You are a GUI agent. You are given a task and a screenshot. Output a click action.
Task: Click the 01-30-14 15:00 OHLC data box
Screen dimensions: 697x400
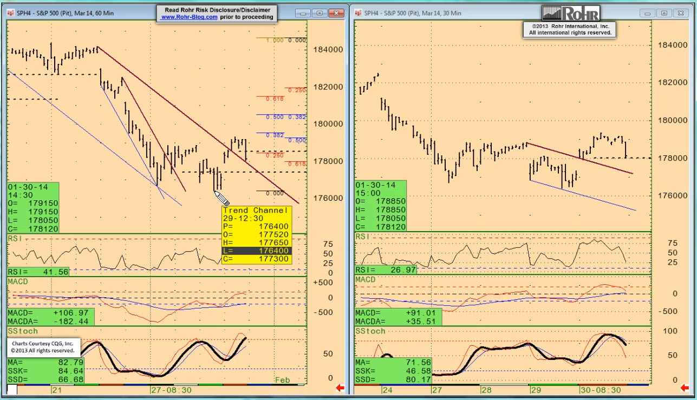pyautogui.click(x=381, y=206)
